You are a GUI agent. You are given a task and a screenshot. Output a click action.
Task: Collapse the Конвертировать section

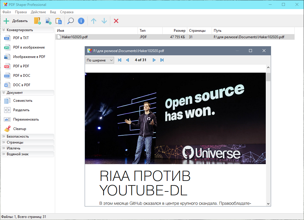[x=28, y=30]
